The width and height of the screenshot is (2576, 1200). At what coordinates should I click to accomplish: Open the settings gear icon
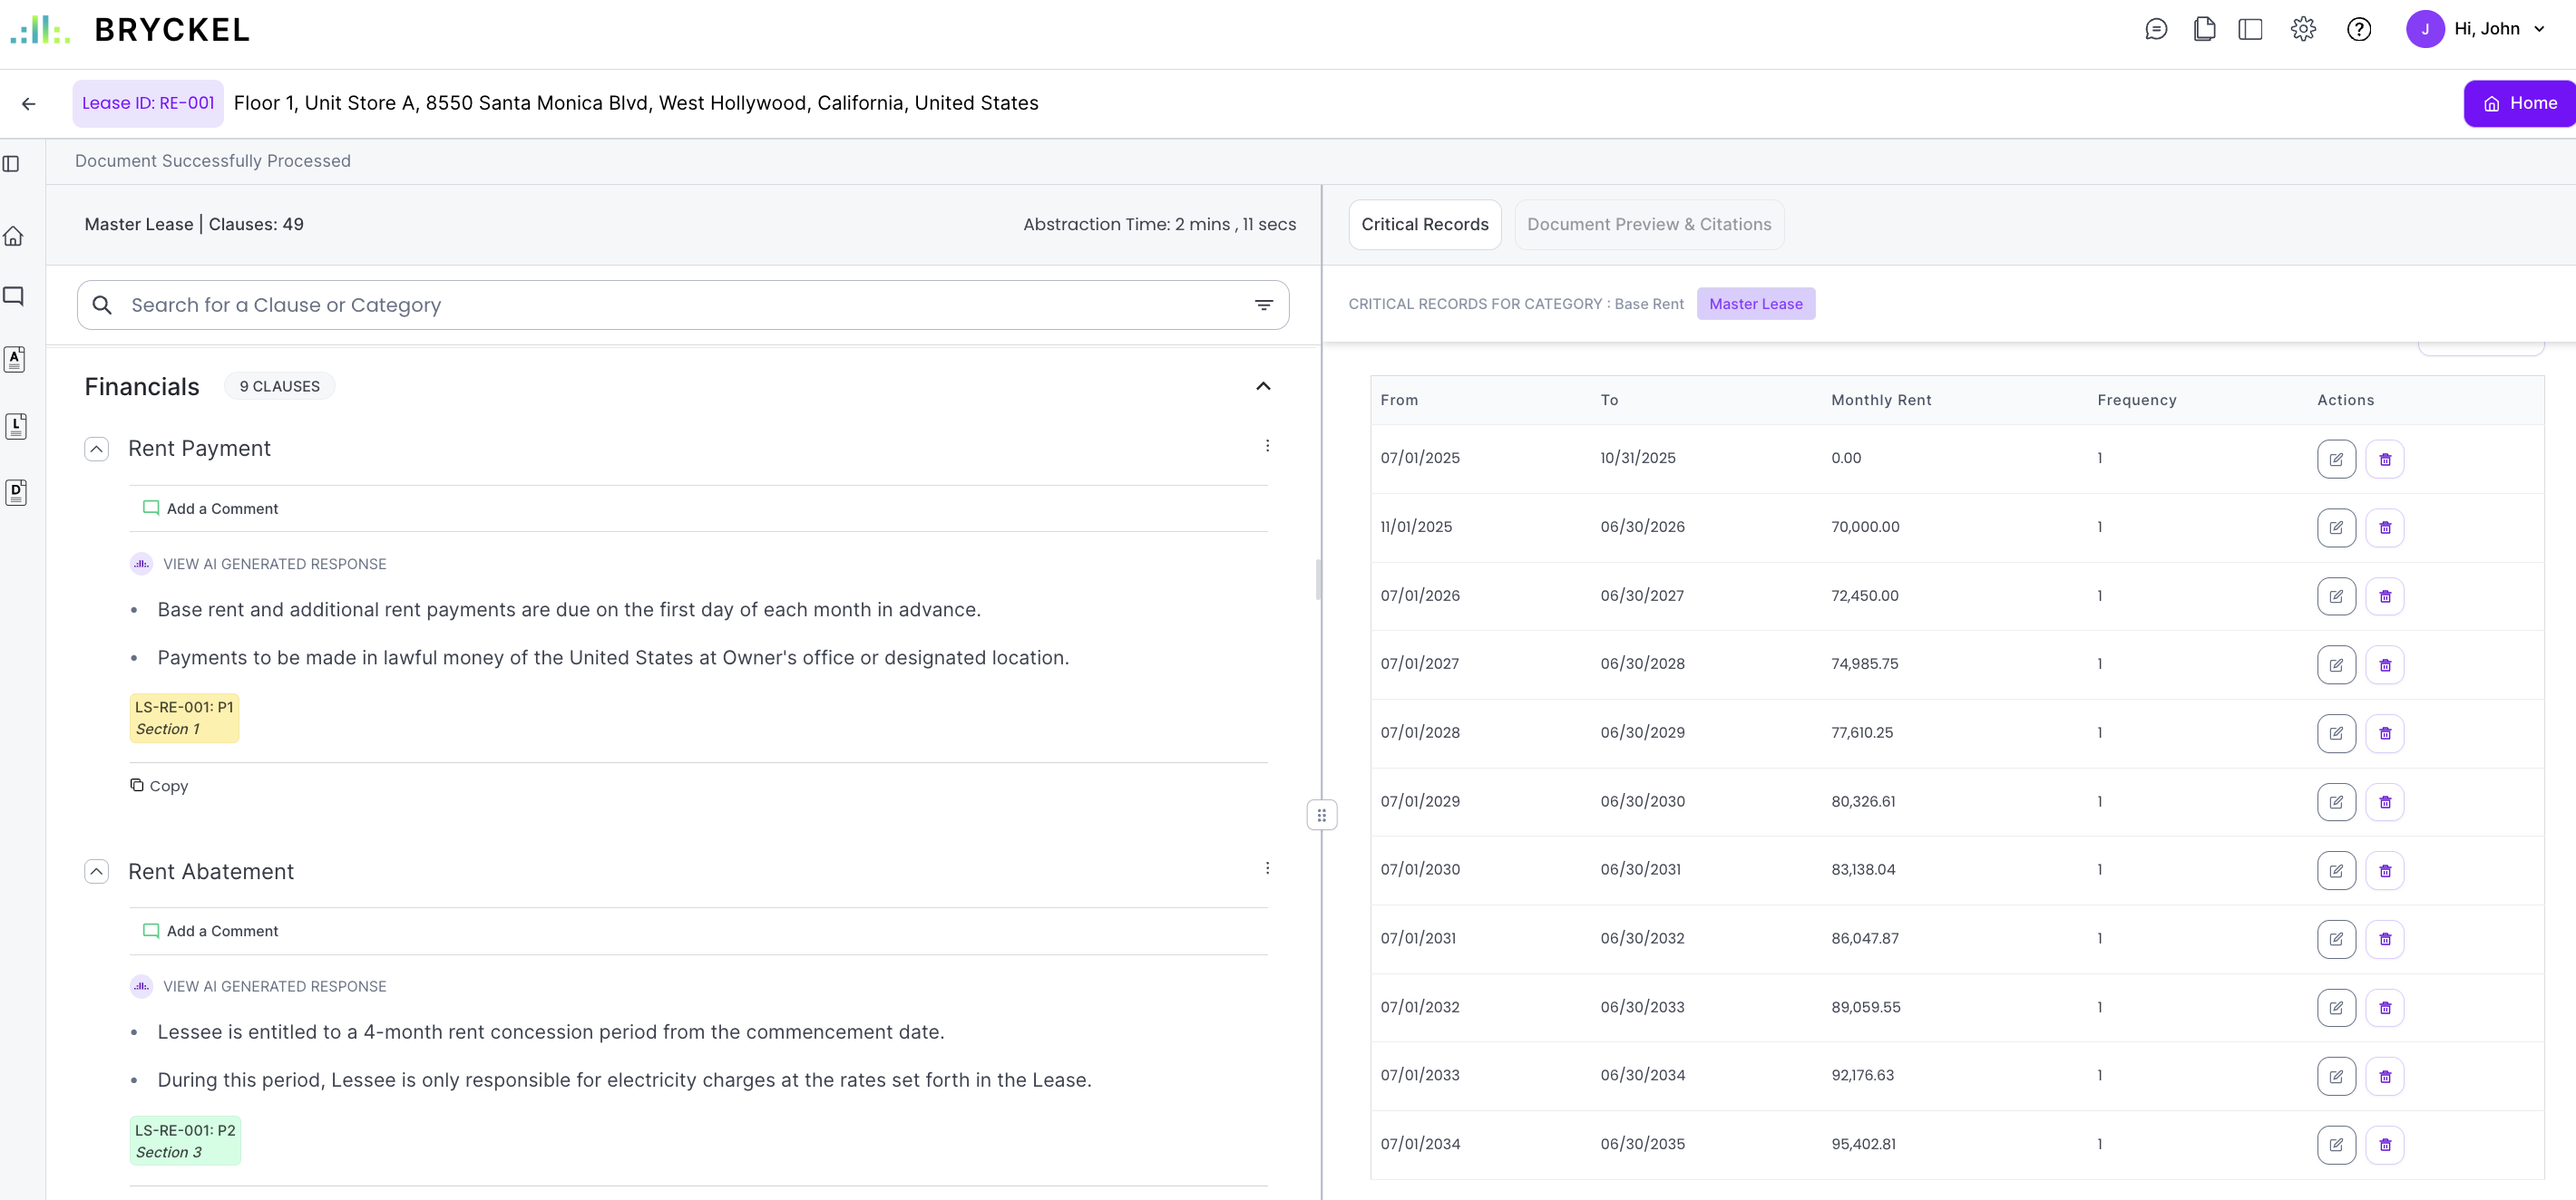point(2303,29)
